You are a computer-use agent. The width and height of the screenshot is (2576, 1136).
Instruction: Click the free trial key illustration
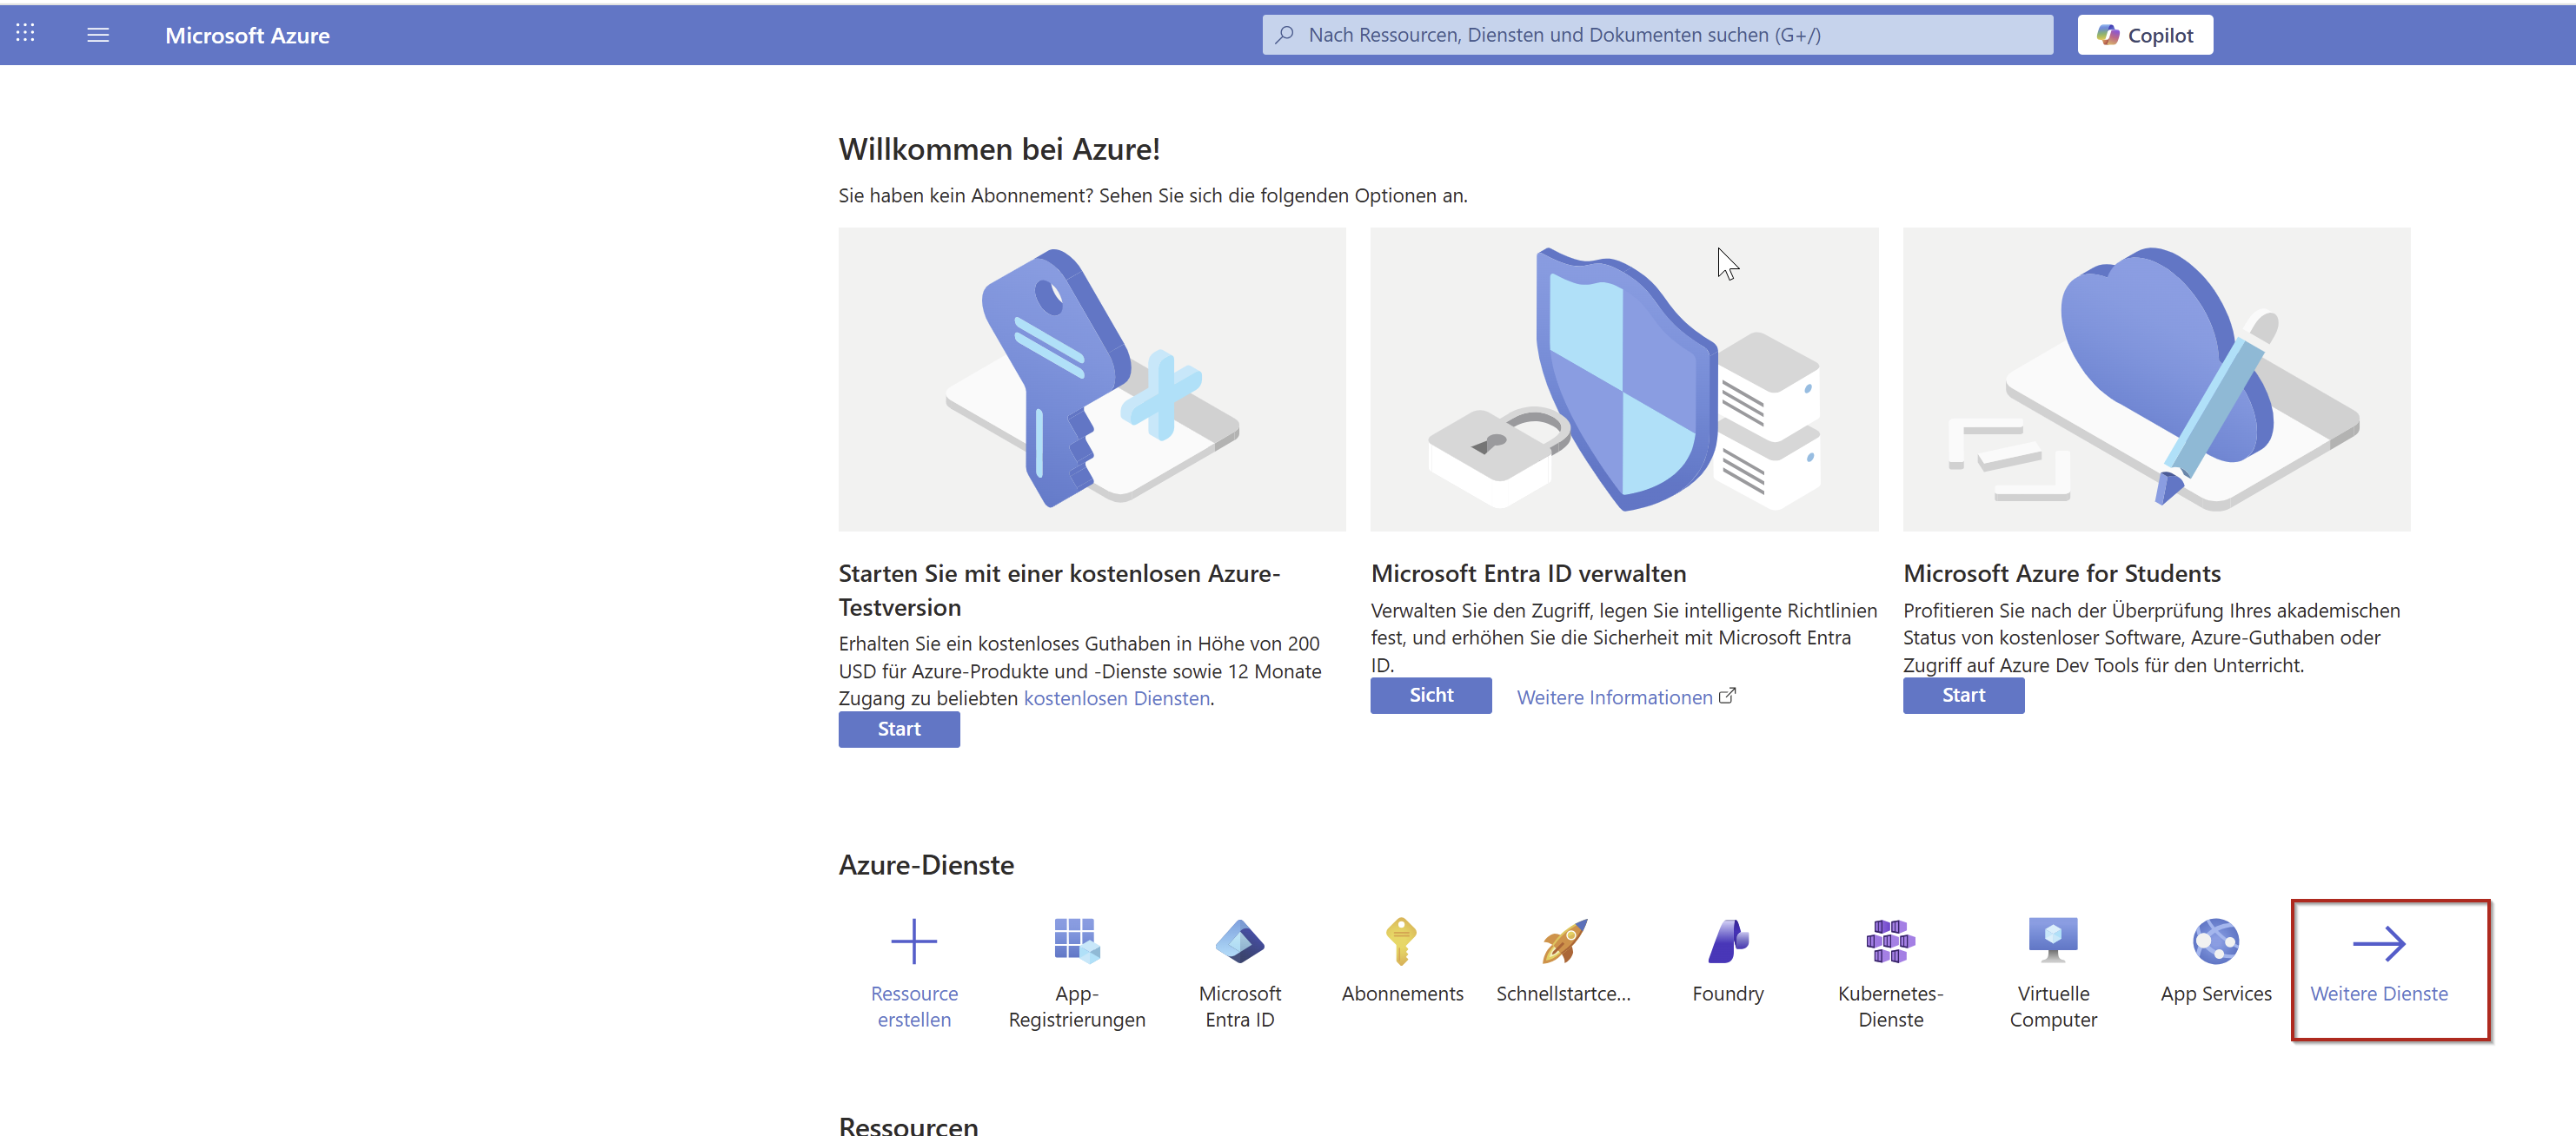coord(1092,380)
